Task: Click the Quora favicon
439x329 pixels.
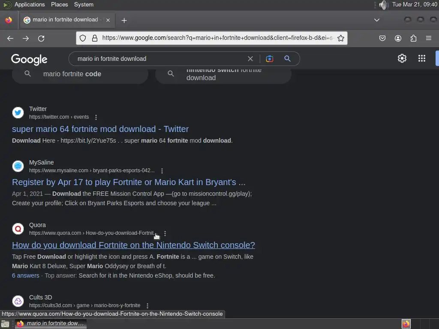Action: tap(18, 229)
